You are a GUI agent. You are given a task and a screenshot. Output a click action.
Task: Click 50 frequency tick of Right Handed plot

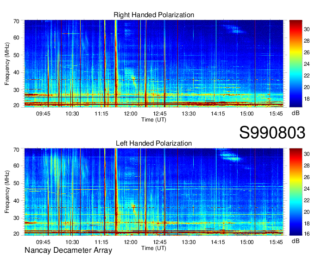(16, 55)
